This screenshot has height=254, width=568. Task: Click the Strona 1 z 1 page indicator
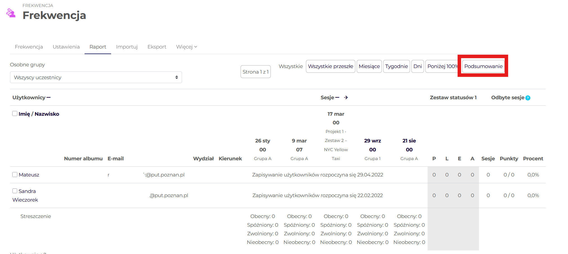(x=255, y=72)
